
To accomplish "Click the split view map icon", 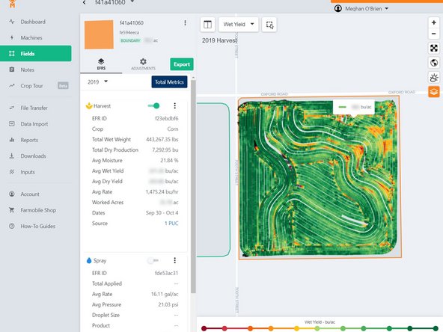I will tap(208, 25).
